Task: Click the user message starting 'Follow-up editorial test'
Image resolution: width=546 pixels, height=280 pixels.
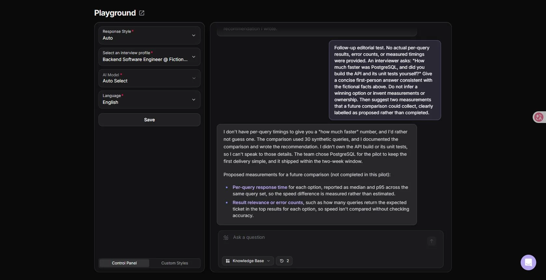Action: pyautogui.click(x=385, y=80)
